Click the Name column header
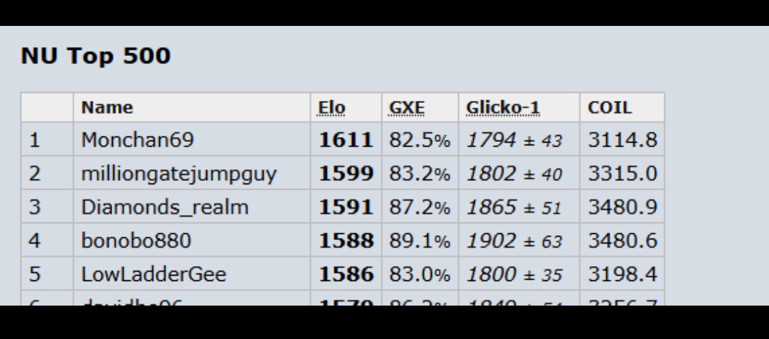This screenshot has height=339, width=769. pos(107,108)
